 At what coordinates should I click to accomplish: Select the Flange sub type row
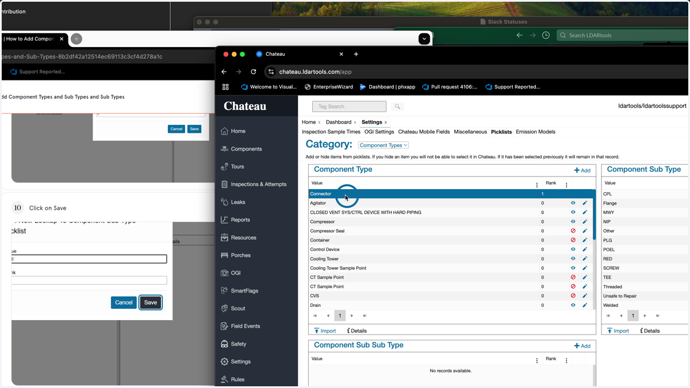645,203
